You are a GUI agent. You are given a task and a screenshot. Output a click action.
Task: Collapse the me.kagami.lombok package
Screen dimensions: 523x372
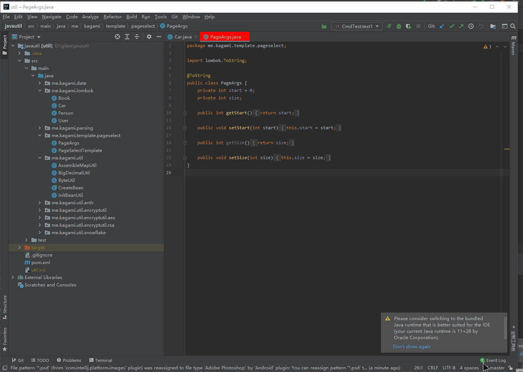[x=40, y=90]
